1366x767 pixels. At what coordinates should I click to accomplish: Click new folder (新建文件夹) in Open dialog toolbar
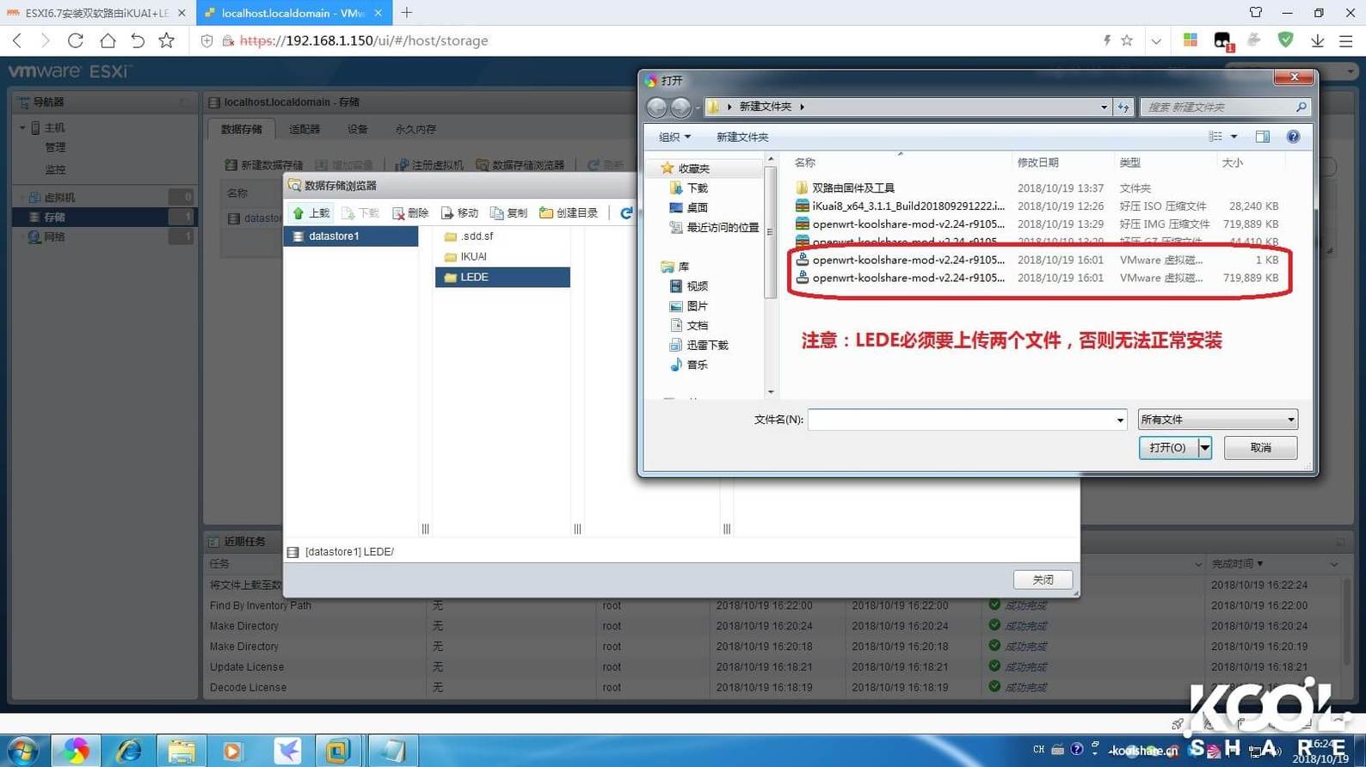click(742, 137)
